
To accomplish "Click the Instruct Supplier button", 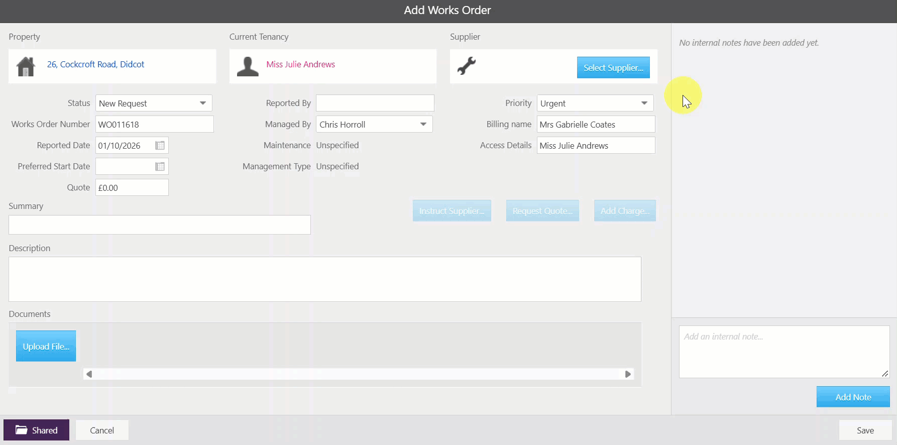I will click(452, 211).
